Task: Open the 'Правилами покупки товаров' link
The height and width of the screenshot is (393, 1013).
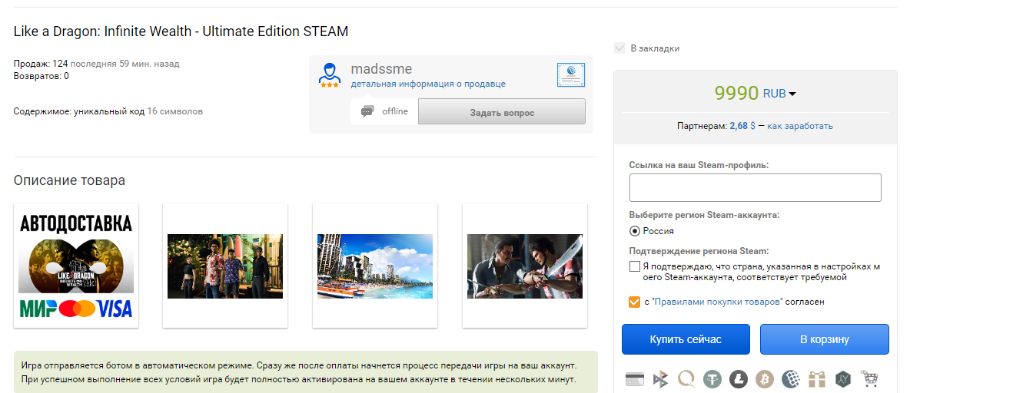Action: click(x=716, y=302)
